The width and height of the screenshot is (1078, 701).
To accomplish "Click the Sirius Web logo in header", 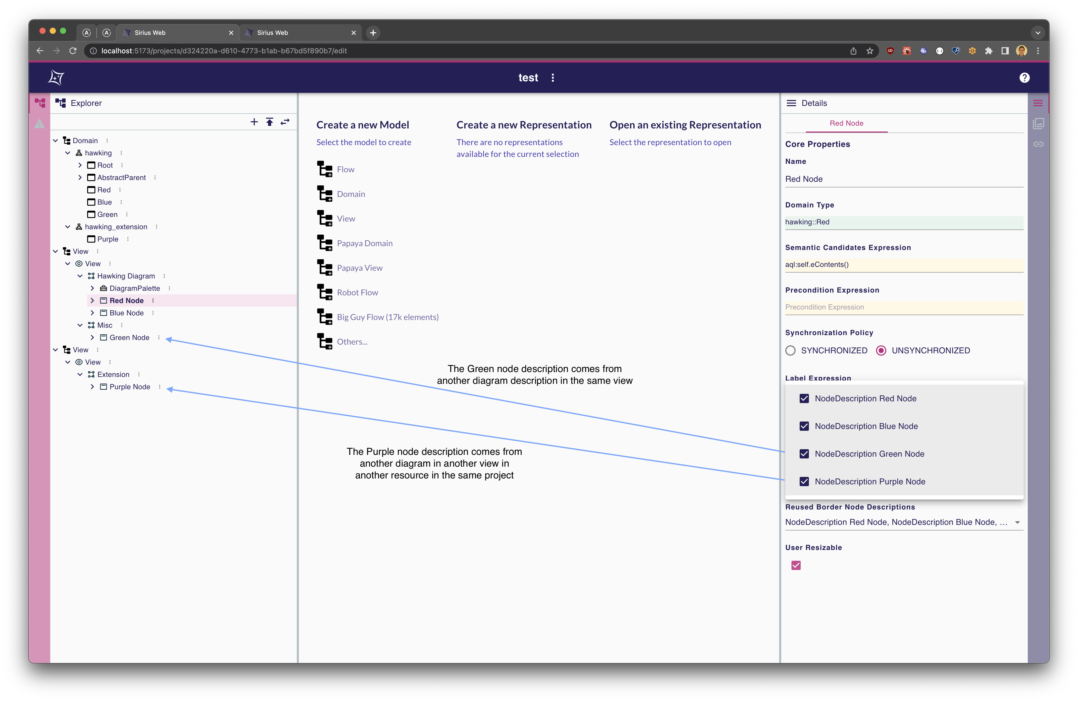I will pyautogui.click(x=56, y=77).
